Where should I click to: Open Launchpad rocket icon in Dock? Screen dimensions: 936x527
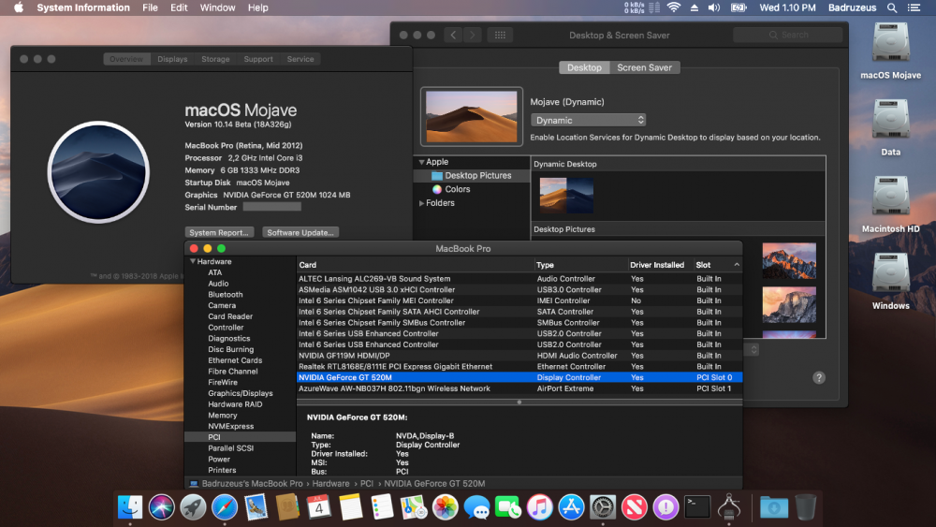[193, 507]
